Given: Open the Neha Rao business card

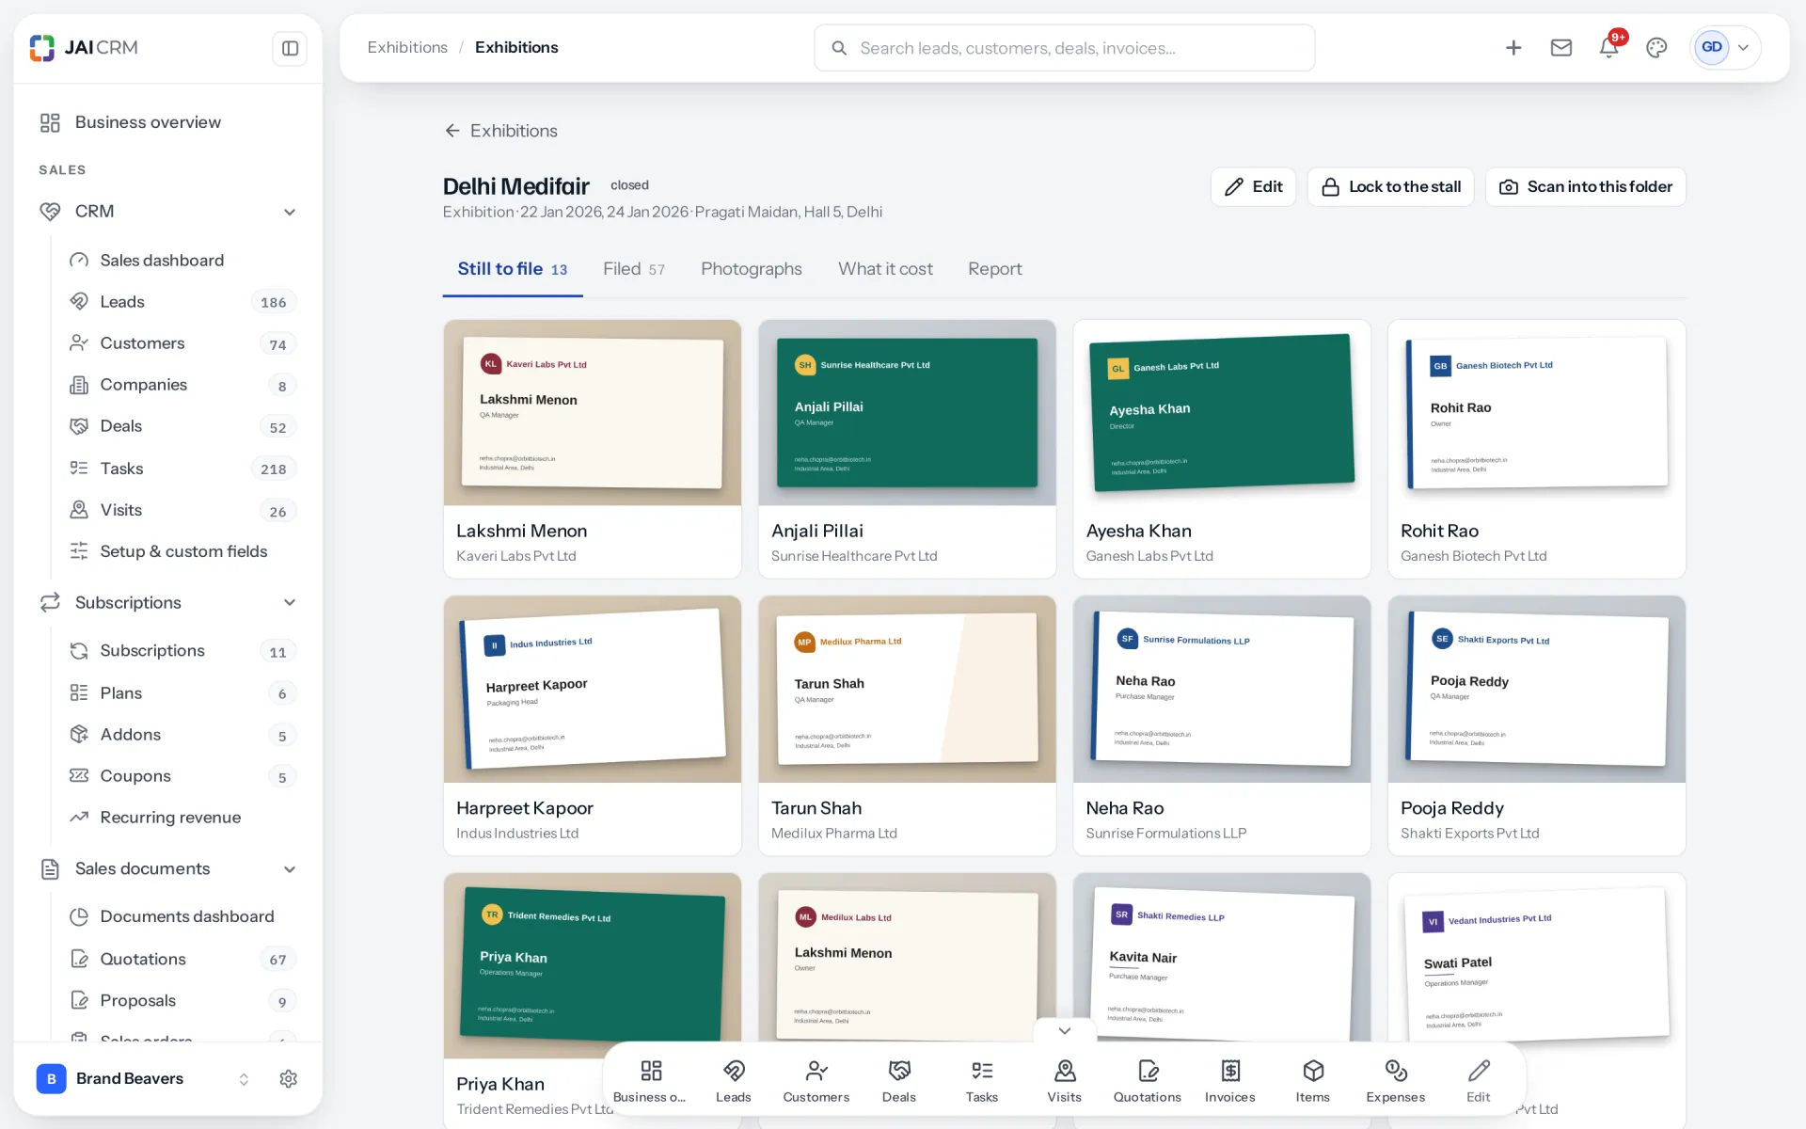Looking at the screenshot, I should coord(1222,725).
